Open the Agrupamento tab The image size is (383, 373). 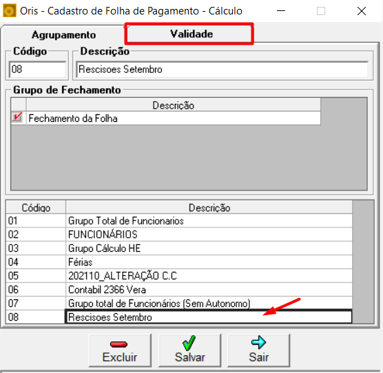63,34
